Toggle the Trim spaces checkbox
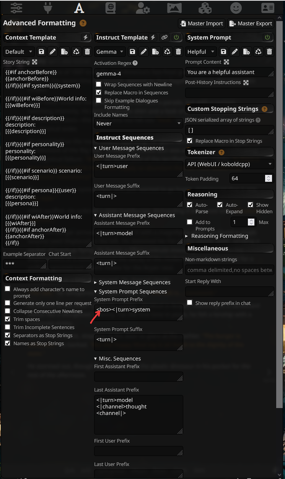The width and height of the screenshot is (285, 479). click(x=7, y=319)
